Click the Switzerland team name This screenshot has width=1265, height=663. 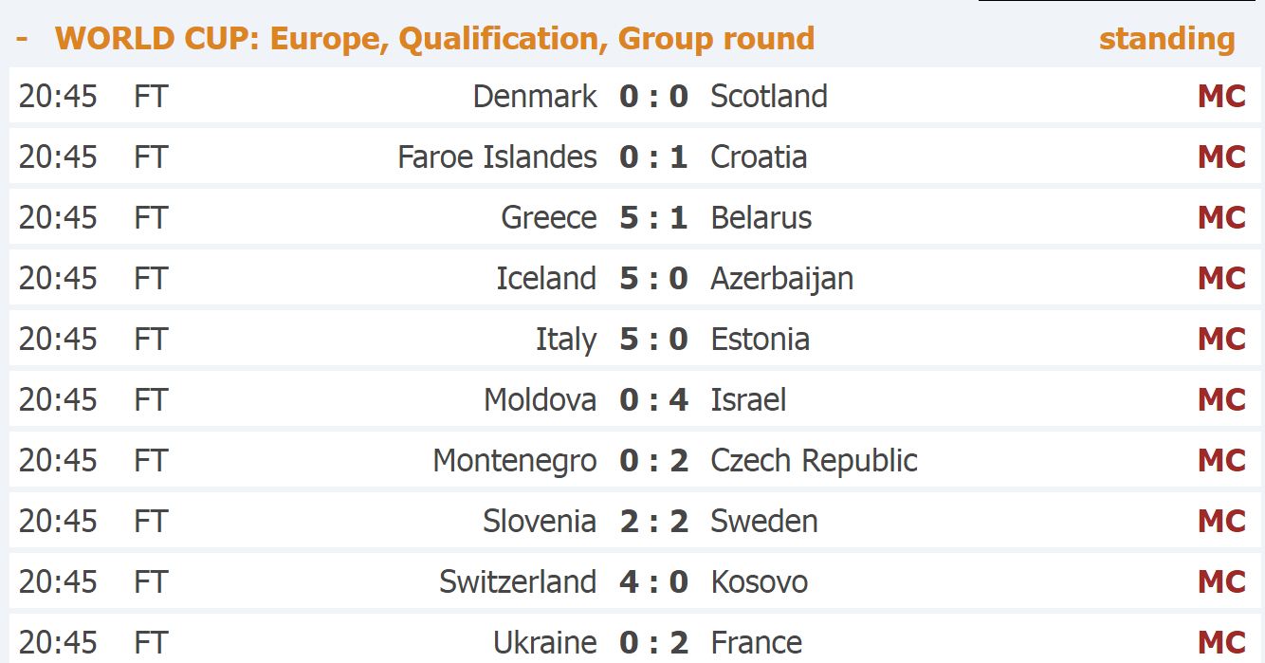click(518, 581)
